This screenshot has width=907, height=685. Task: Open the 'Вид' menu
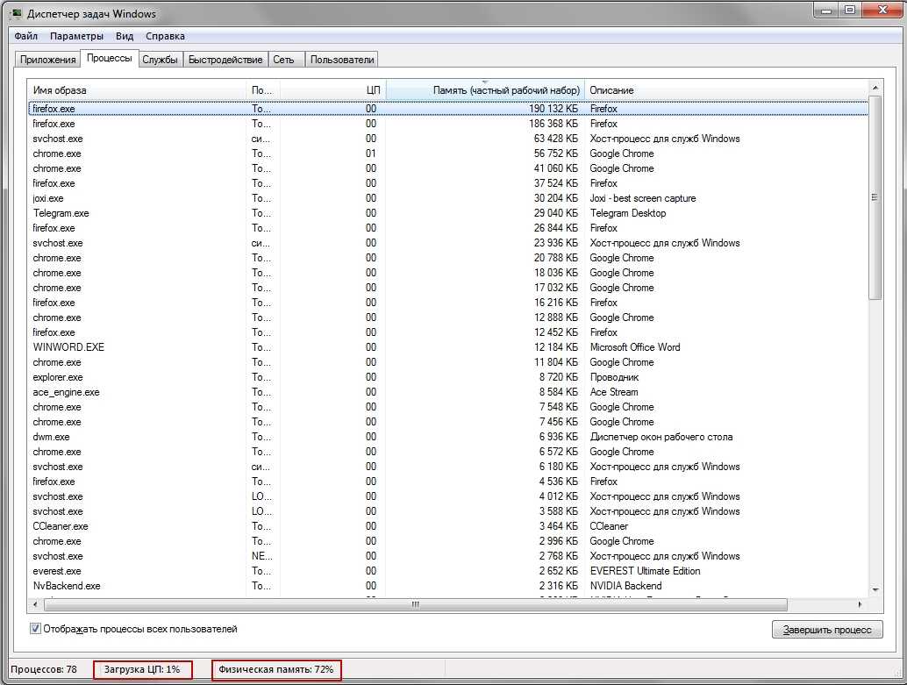125,36
